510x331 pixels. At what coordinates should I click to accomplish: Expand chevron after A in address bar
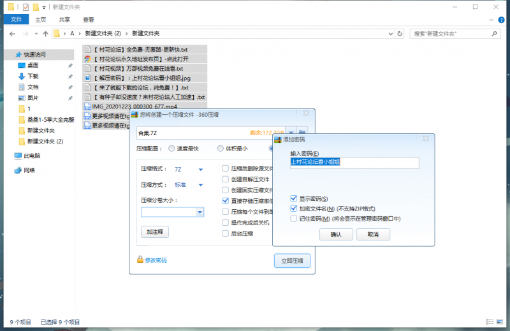click(79, 34)
